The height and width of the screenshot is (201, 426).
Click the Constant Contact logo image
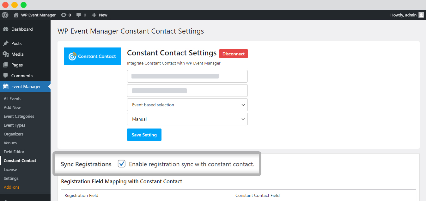92,56
